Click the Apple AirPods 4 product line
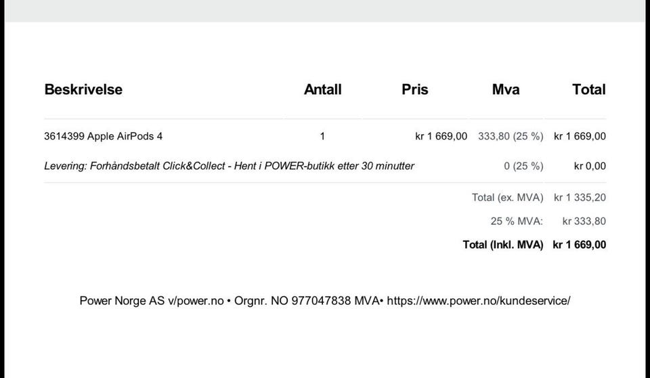Viewport: 650px width, 378px height. click(104, 136)
